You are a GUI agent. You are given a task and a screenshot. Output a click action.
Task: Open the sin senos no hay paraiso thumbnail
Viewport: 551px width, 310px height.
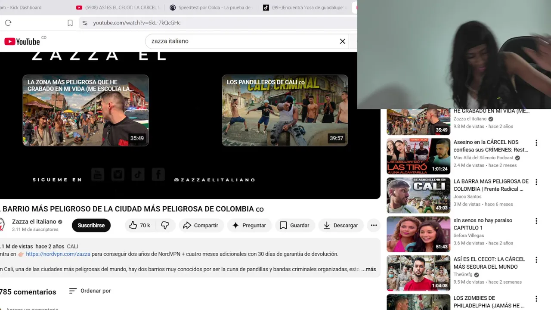[418, 234]
